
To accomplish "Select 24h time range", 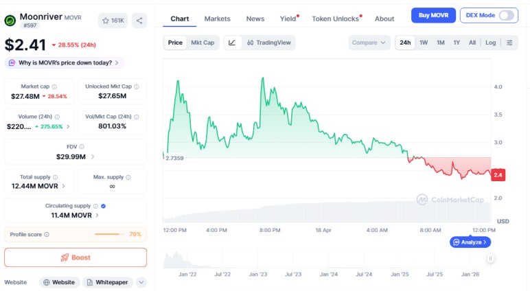I will click(x=405, y=43).
